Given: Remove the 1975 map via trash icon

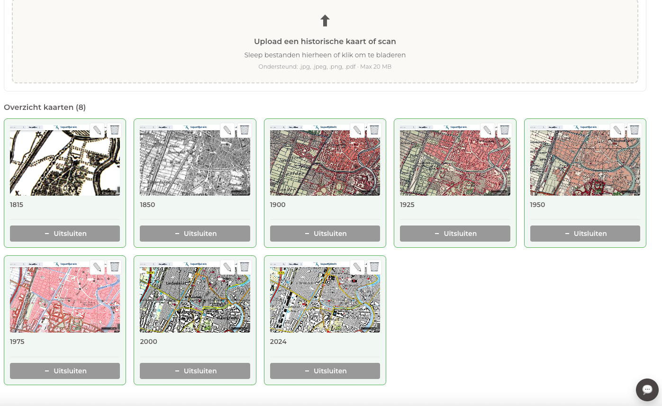Looking at the screenshot, I should point(114,267).
